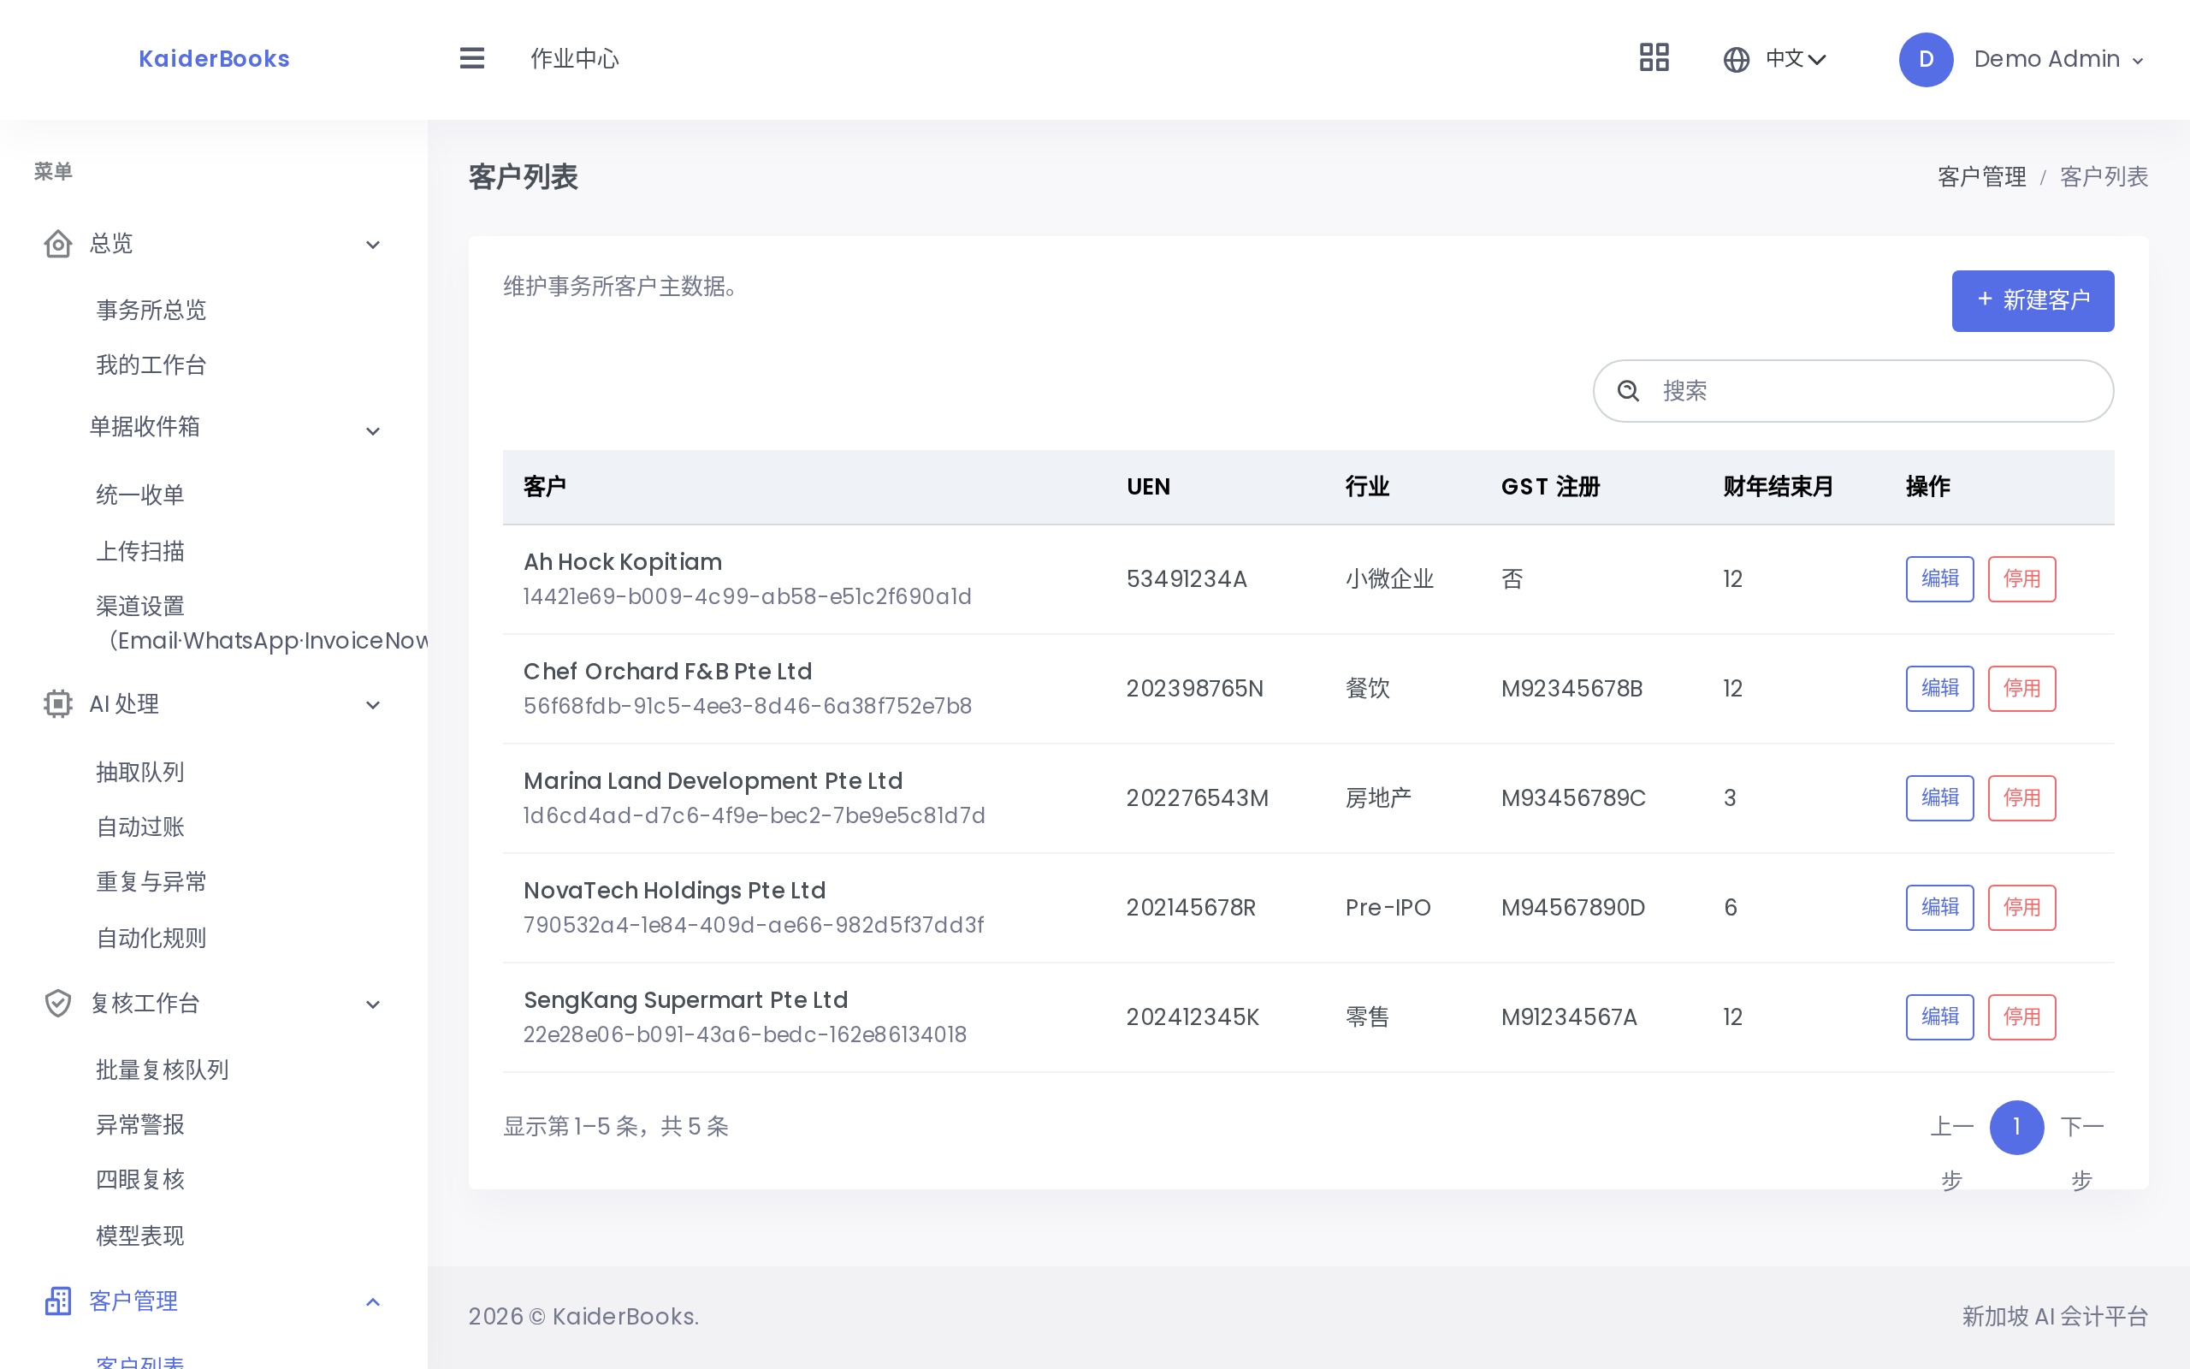Go to 上传扫描 page
Viewport: 2190px width, 1369px height.
click(140, 550)
